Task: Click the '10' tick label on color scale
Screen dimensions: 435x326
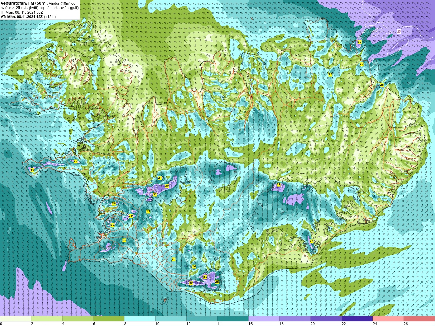Action: (157, 324)
